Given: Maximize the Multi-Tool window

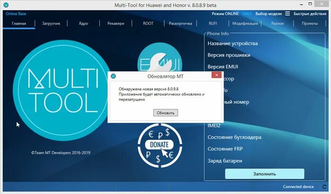Looking at the screenshot, I should (x=310, y=4).
